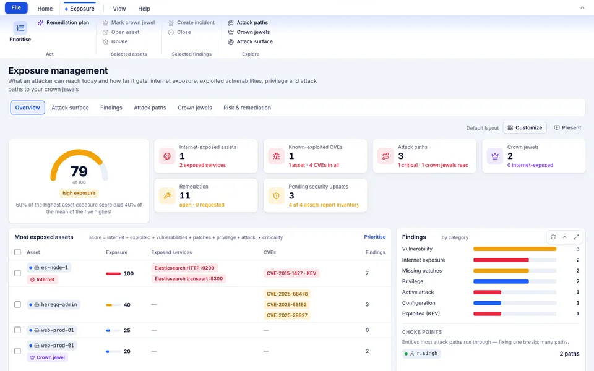Toggle the select-all Asset checkbox
The width and height of the screenshot is (594, 371).
click(x=17, y=252)
